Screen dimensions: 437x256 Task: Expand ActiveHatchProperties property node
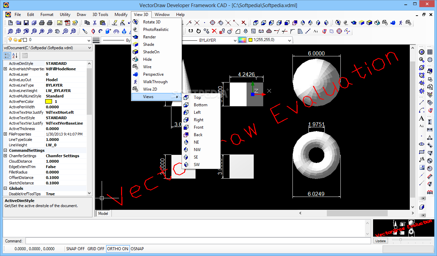(5, 69)
